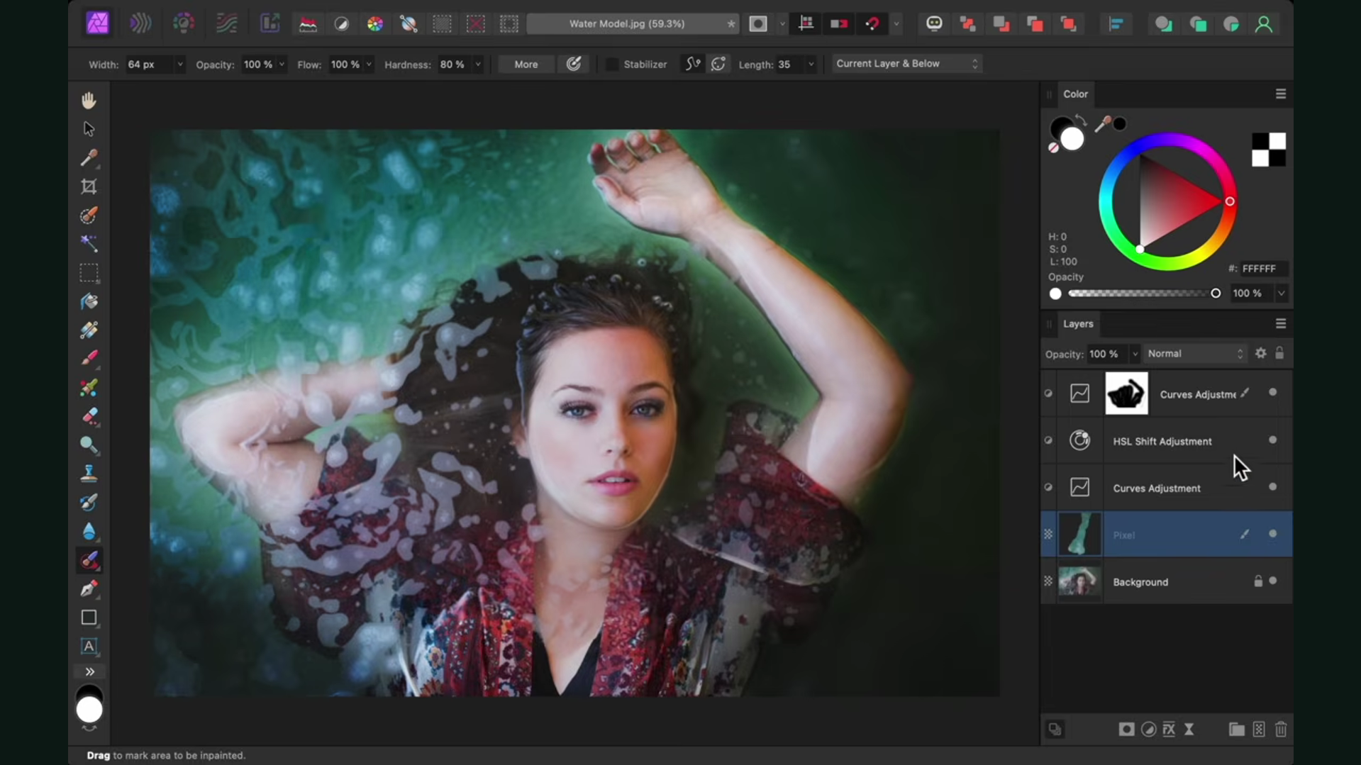The image size is (1361, 765).
Task: Open the account profile icon
Action: pyautogui.click(x=1264, y=24)
